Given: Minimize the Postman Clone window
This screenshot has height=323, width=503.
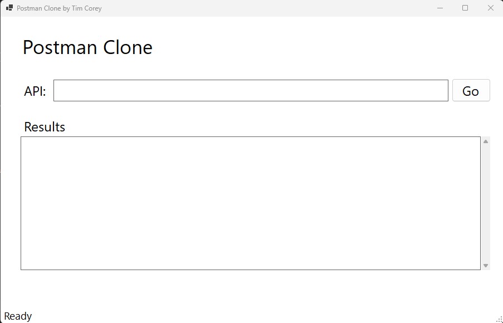Looking at the screenshot, I should coord(440,8).
